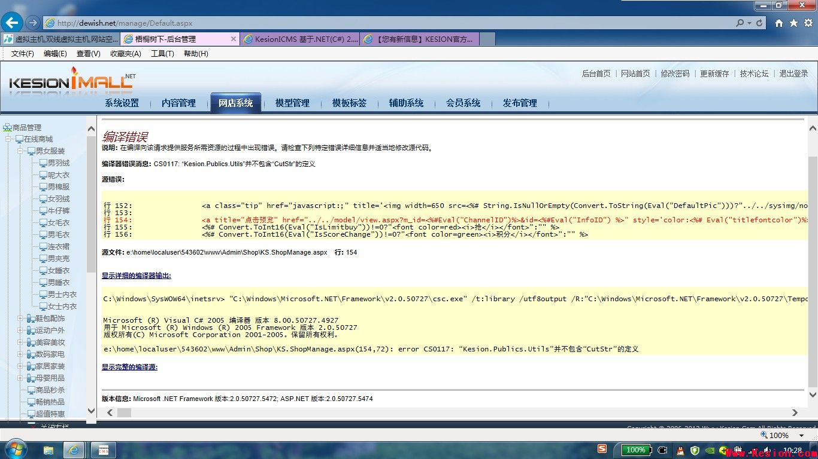Click the address bar search magnifier icon
818x459 pixels.
[740, 23]
